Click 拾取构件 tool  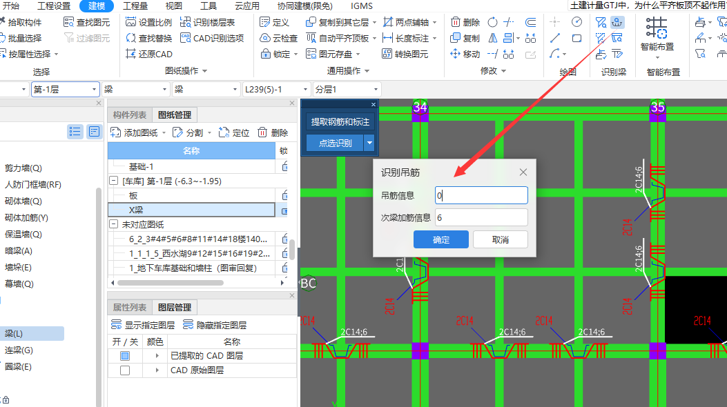[21, 22]
